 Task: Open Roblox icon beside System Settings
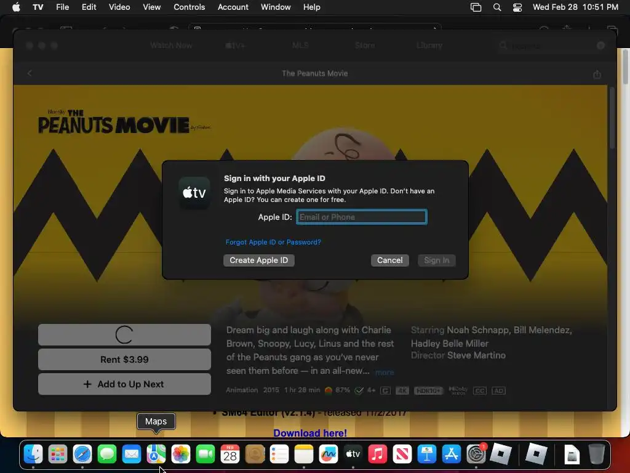tap(501, 455)
